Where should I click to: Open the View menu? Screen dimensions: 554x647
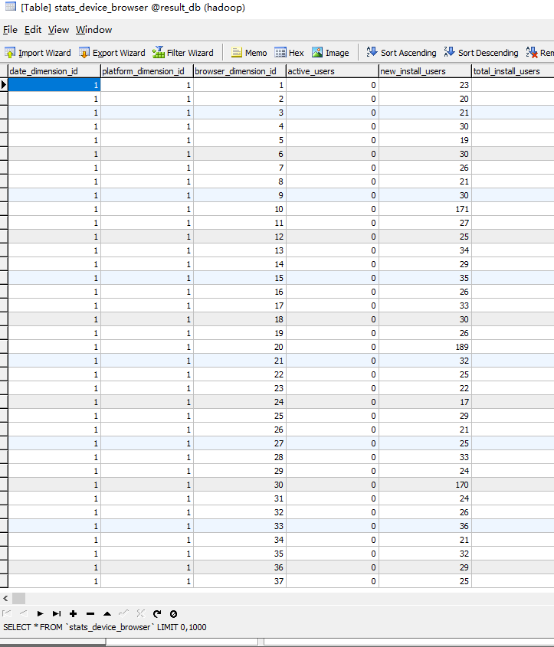click(58, 30)
